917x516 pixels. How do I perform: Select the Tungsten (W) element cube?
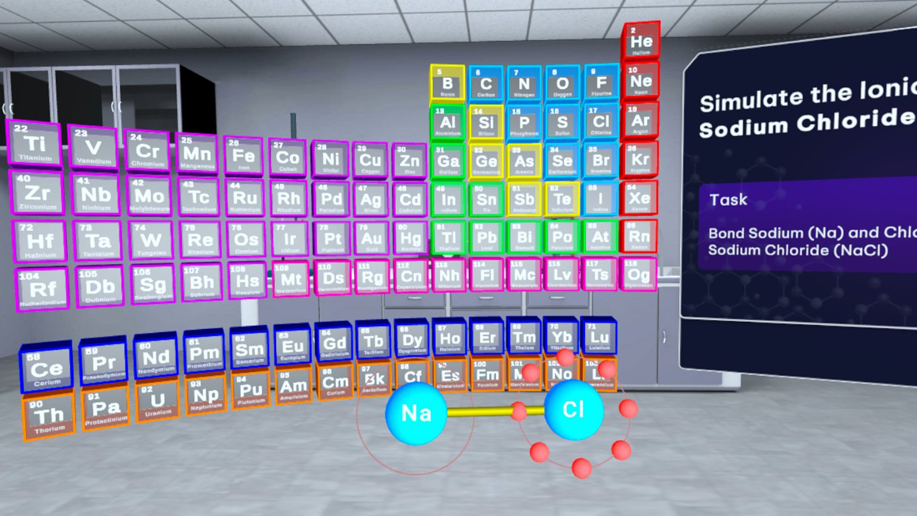(x=151, y=240)
